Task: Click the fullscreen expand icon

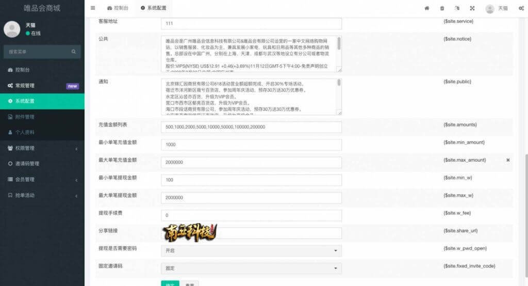Action: coord(472,8)
